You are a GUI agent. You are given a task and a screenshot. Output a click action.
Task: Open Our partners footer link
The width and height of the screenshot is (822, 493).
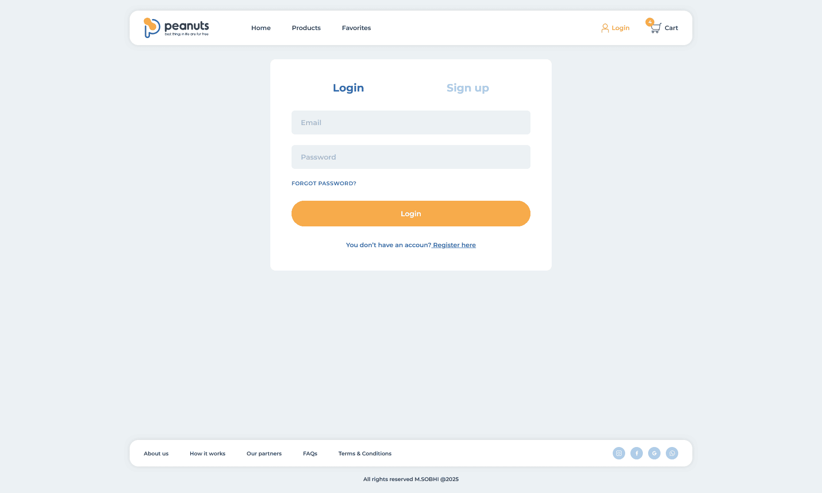pos(264,454)
